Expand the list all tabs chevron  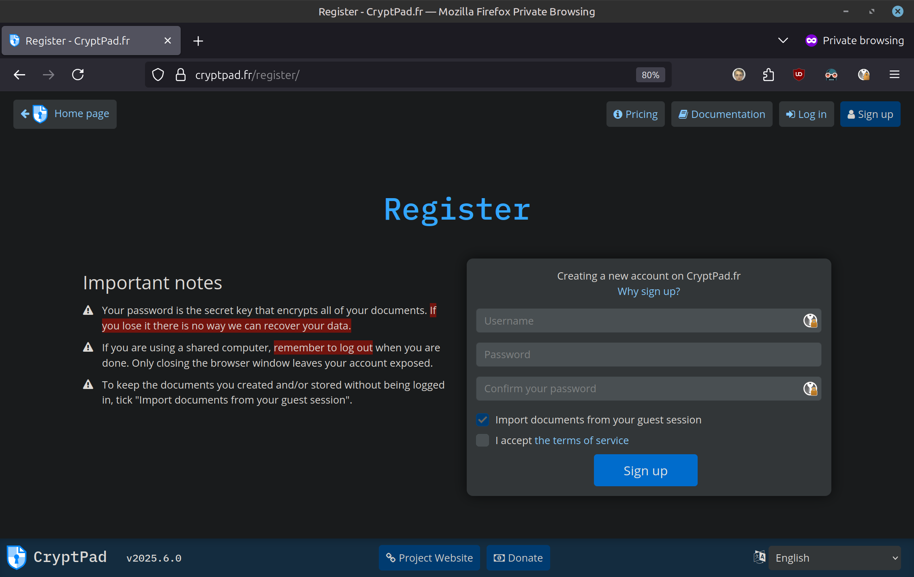click(783, 41)
